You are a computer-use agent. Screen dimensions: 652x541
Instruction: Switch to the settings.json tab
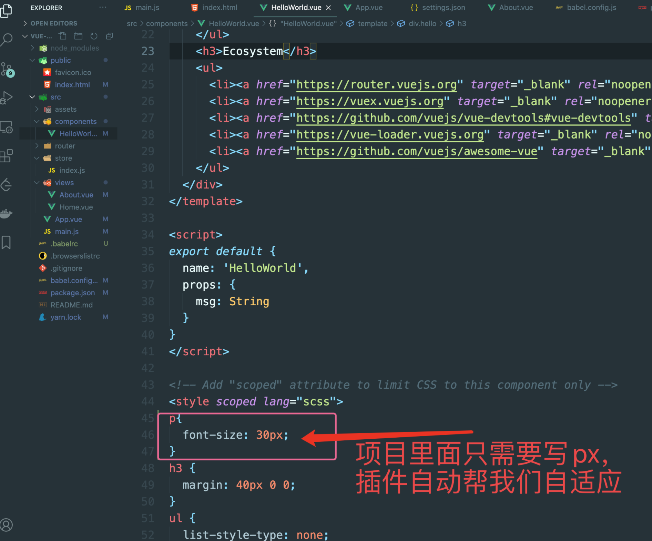[x=438, y=8]
